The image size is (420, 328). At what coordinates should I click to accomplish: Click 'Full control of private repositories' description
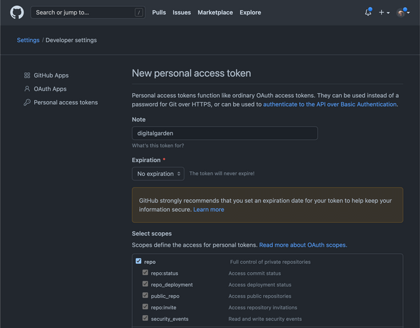coord(270,262)
